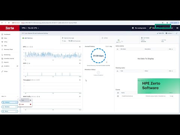Expand the Failover button dropdown
Image resolution: width=180 pixels, height=135 pixels.
click(x=16, y=102)
